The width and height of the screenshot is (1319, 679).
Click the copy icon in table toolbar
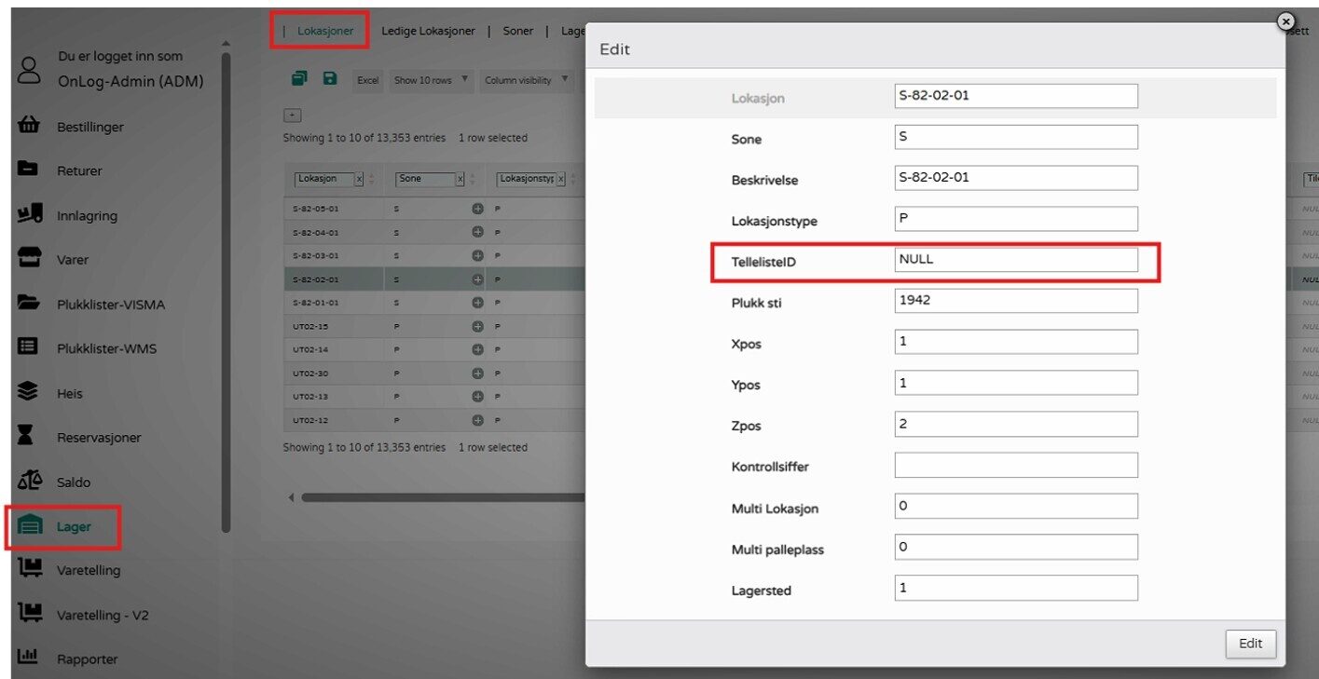click(298, 79)
